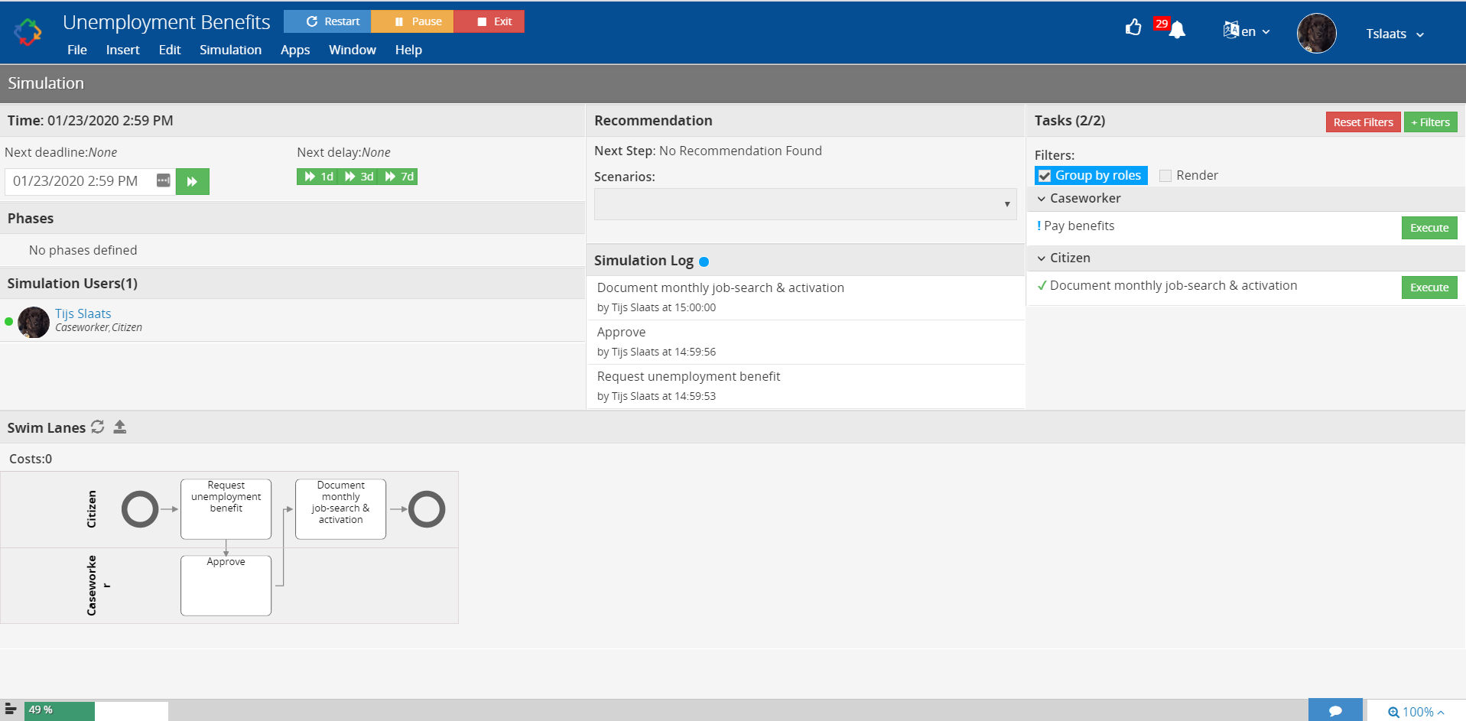This screenshot has height=721, width=1466.
Task: Open the File menu
Action: pyautogui.click(x=77, y=50)
